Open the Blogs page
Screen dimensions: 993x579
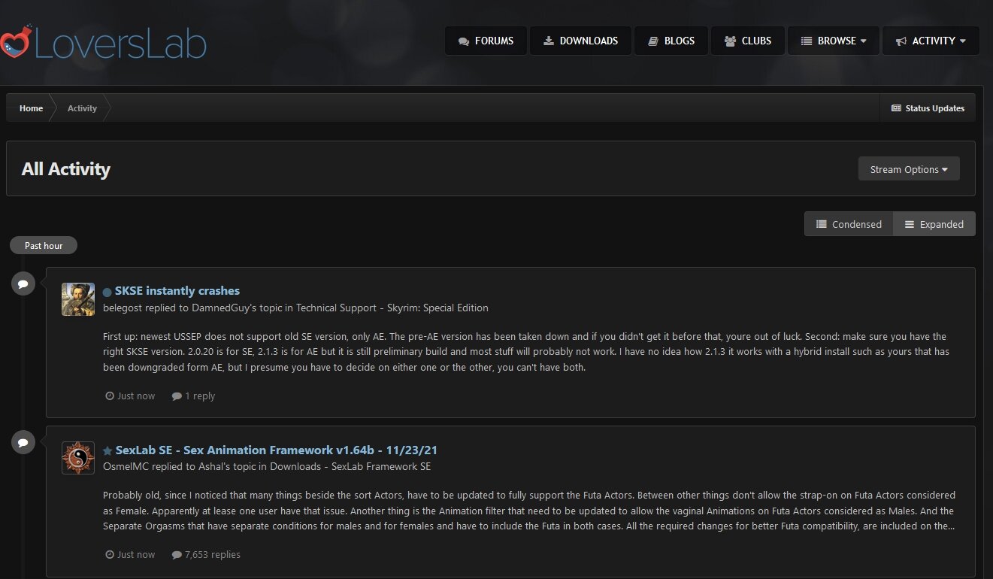(x=671, y=41)
